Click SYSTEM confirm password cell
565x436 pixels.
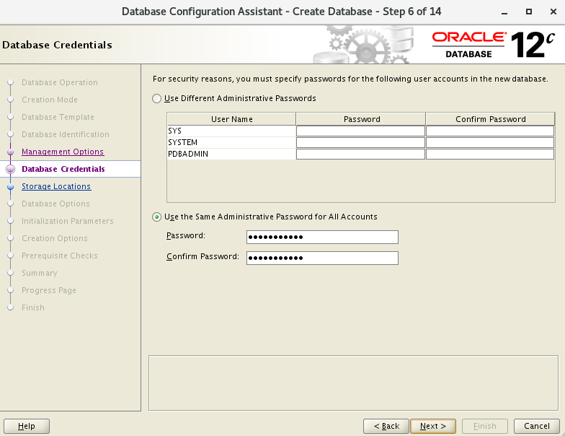pyautogui.click(x=490, y=143)
